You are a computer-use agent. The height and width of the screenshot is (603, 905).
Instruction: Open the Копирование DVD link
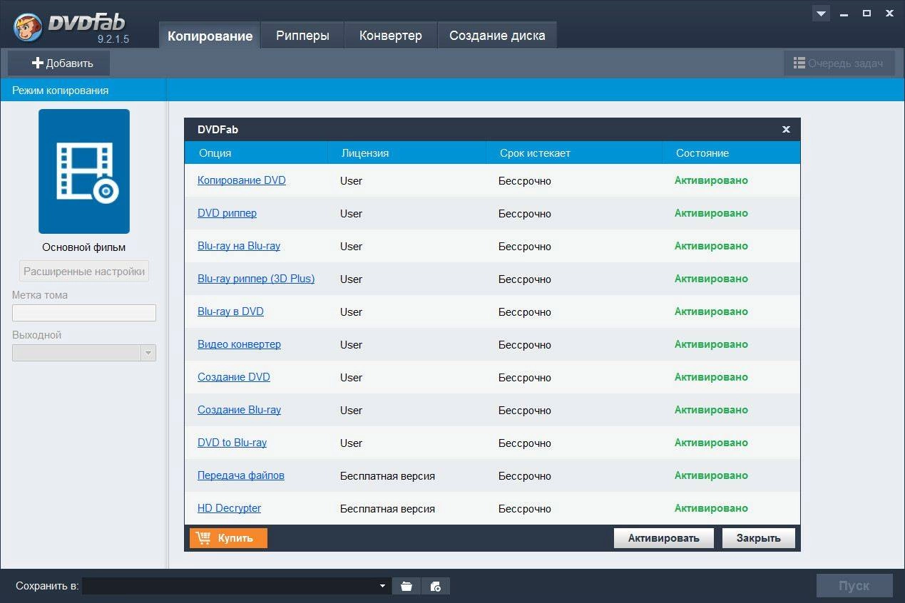pyautogui.click(x=241, y=180)
